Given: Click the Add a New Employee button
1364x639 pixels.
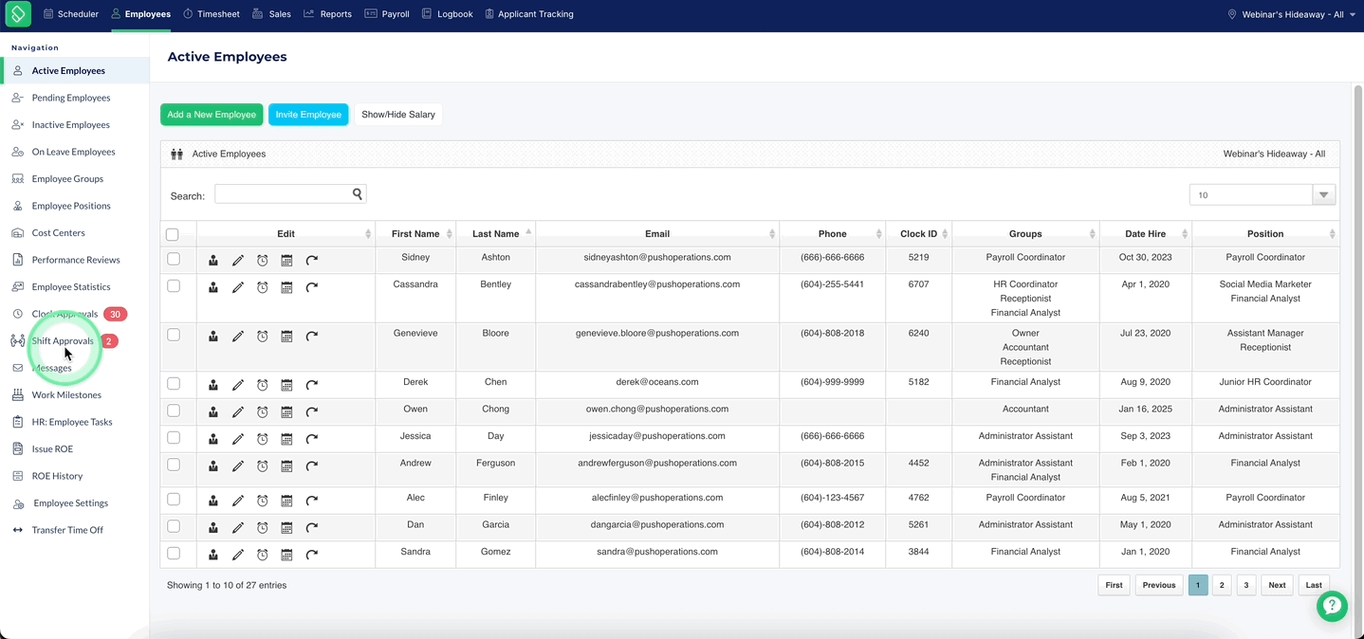Looking at the screenshot, I should tap(212, 115).
